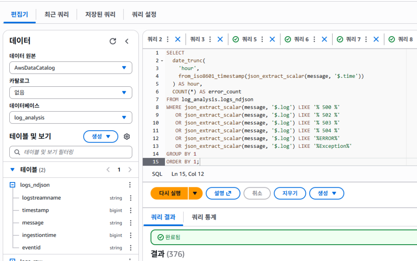417x261 pixels.
Task: Open the log_analysis database dropdown
Action: click(71, 118)
